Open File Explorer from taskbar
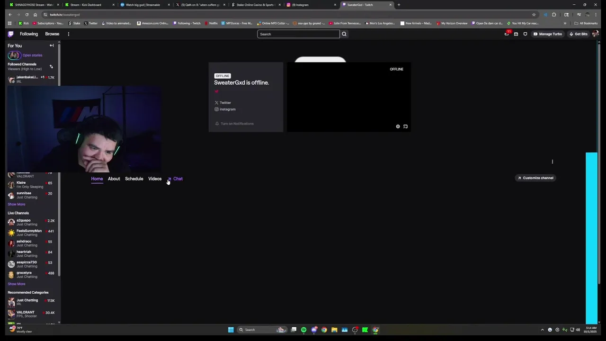This screenshot has width=606, height=341. click(x=334, y=330)
